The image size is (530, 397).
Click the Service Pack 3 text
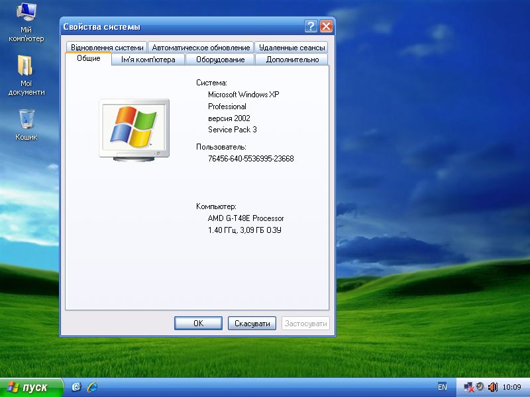pos(233,130)
